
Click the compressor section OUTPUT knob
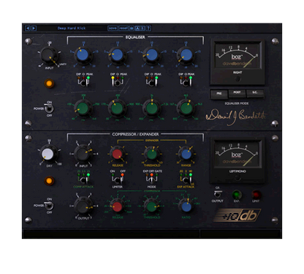[x=83, y=206]
